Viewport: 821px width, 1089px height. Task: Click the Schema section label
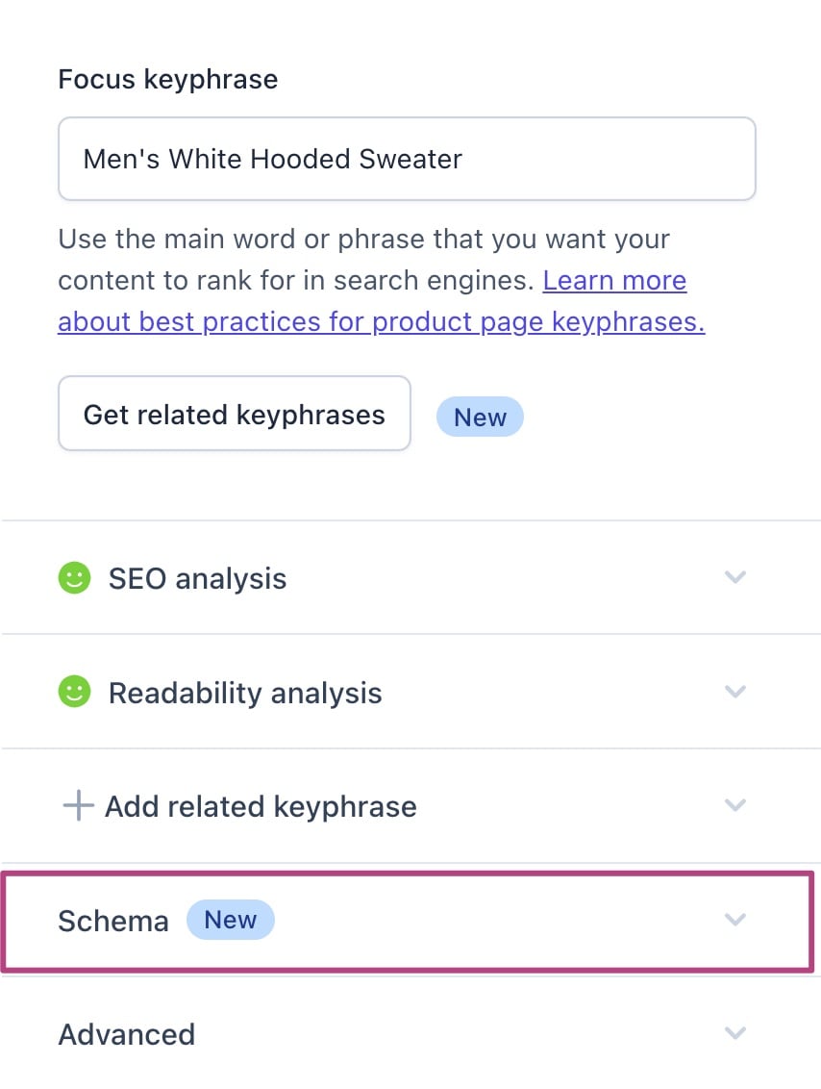pos(113,921)
